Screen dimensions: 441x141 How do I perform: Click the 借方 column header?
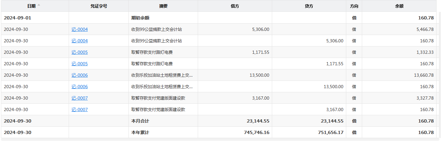point(235,6)
